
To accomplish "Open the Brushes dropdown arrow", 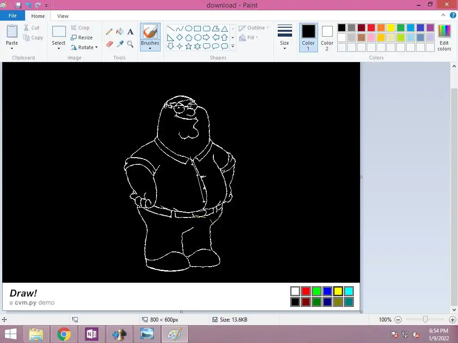I will point(150,48).
